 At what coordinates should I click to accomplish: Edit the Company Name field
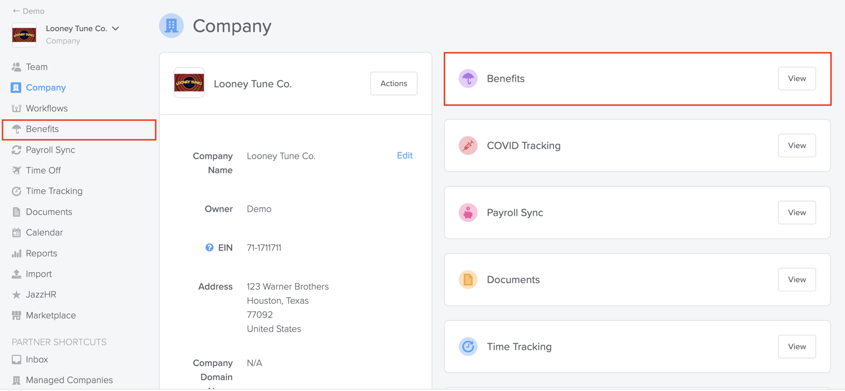[405, 156]
